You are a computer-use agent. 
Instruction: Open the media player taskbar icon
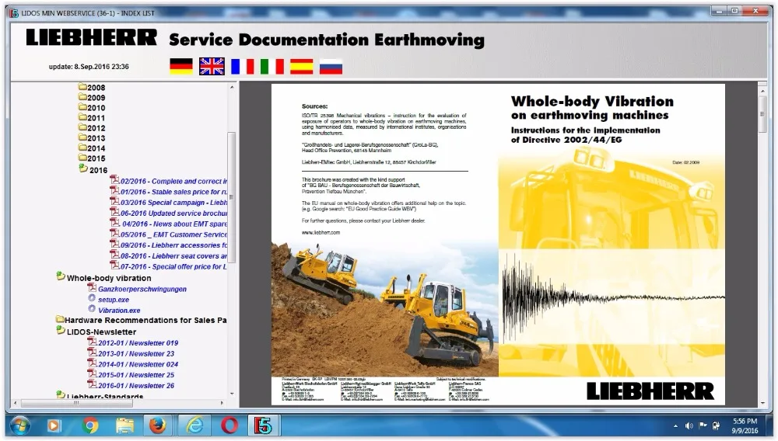54,425
